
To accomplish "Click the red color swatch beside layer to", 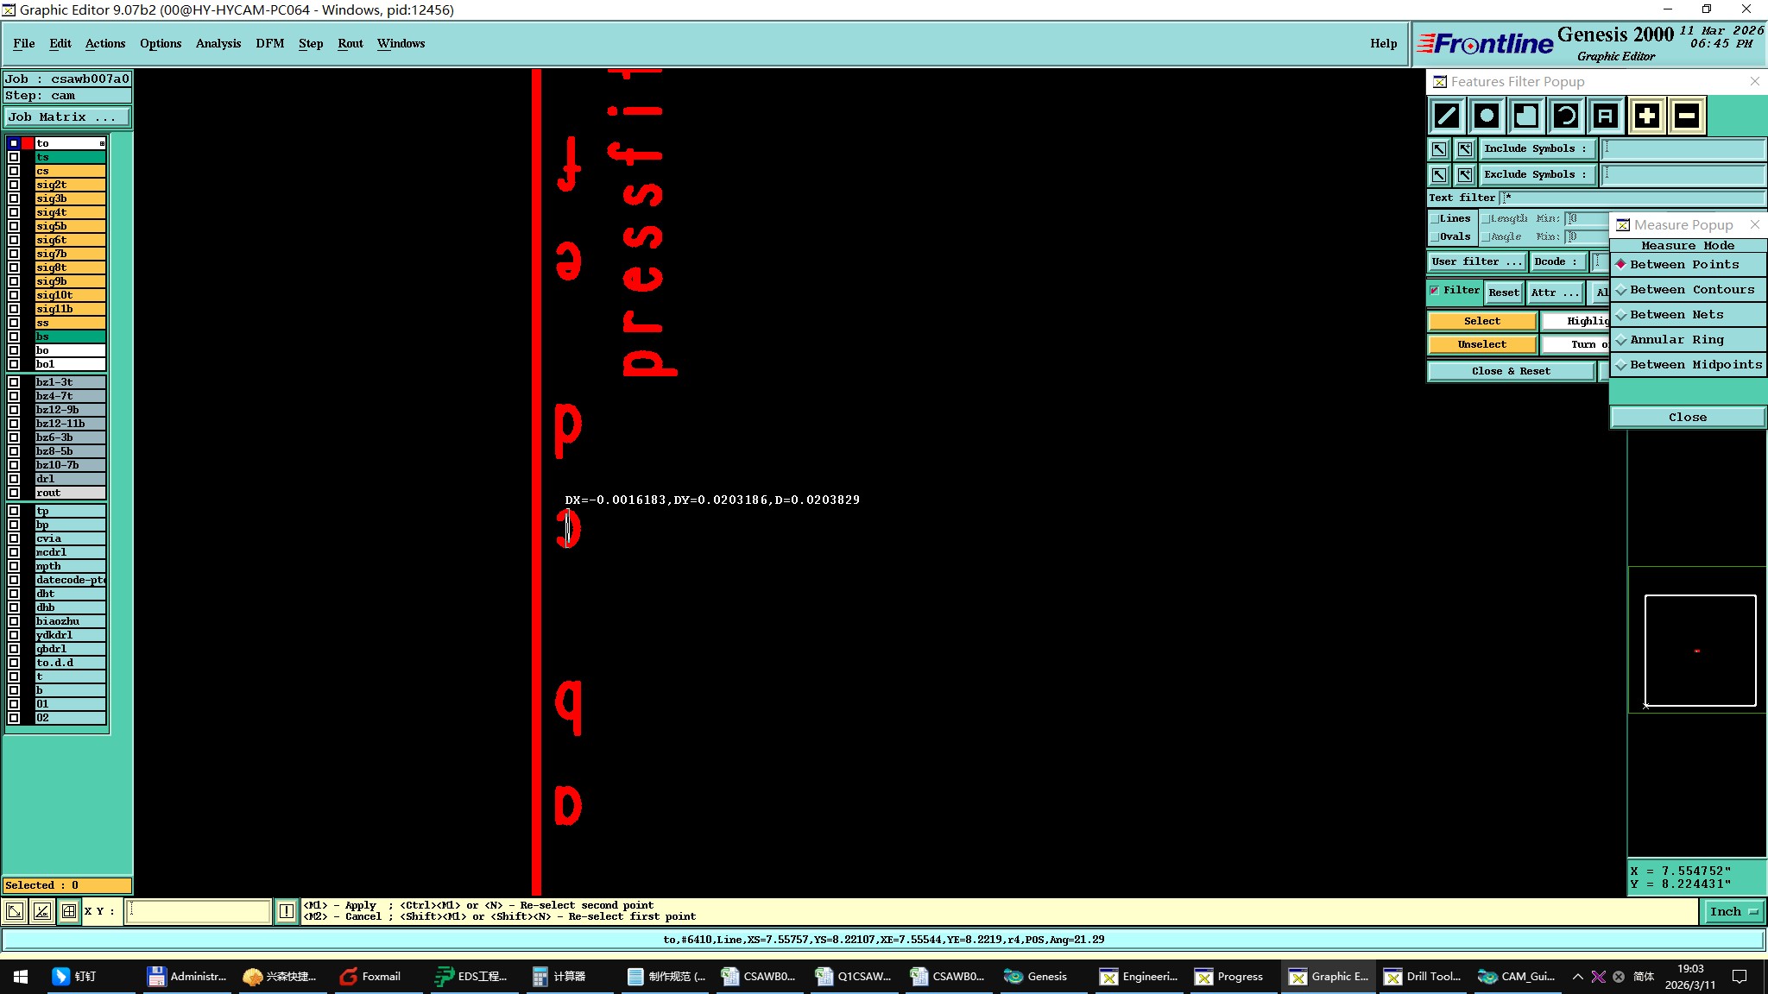I will click(x=28, y=143).
